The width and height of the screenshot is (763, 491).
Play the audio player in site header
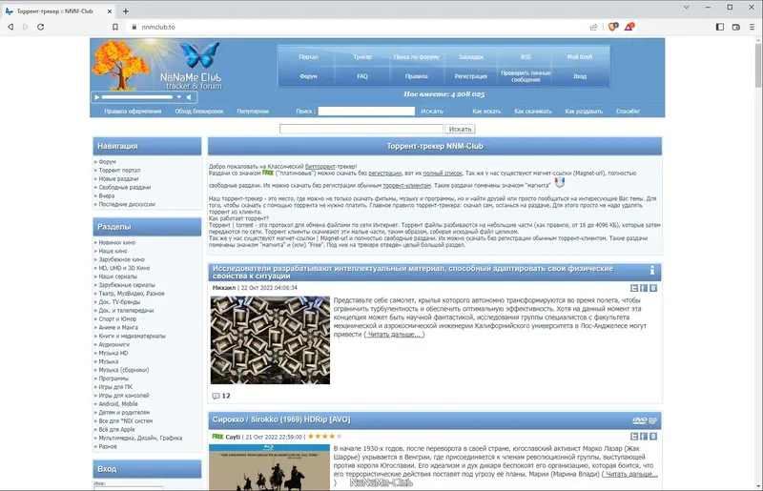pyautogui.click(x=97, y=97)
